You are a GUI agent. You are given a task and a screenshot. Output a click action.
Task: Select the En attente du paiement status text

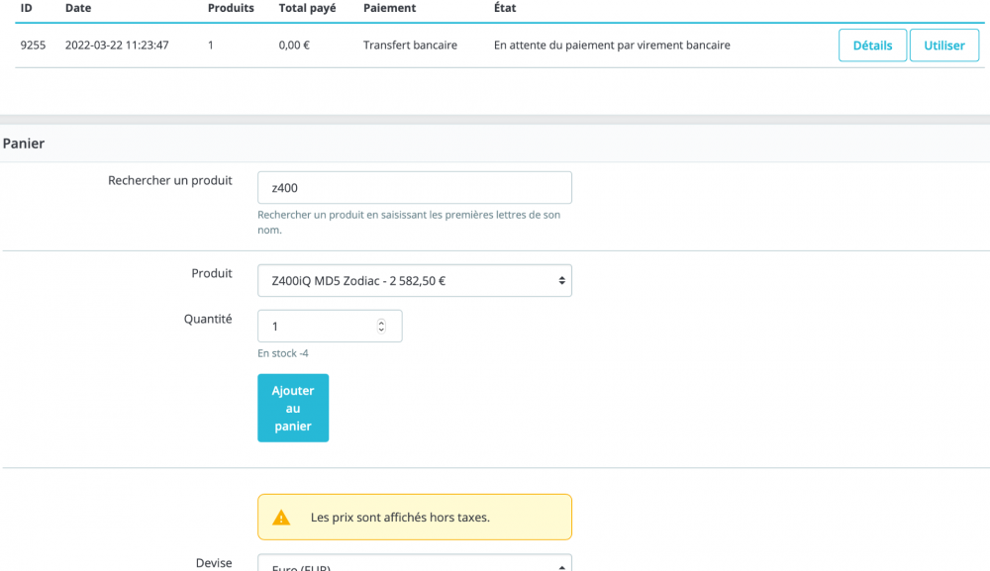pyautogui.click(x=612, y=46)
